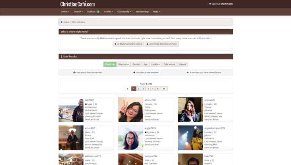Sort results by Photo

pyautogui.click(x=110, y=64)
